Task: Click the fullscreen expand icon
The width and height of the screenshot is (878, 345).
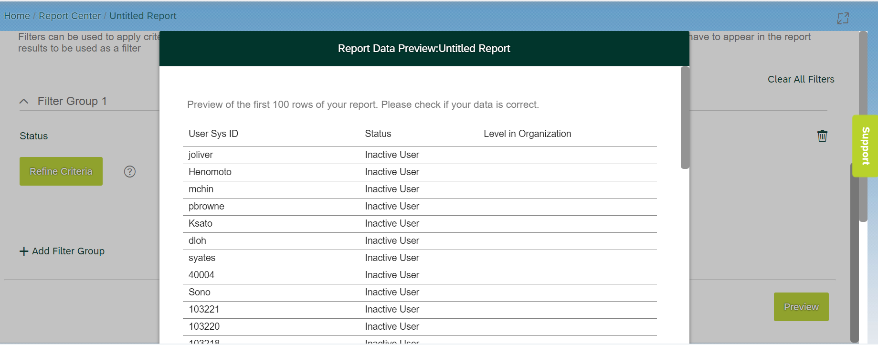Action: pyautogui.click(x=843, y=18)
